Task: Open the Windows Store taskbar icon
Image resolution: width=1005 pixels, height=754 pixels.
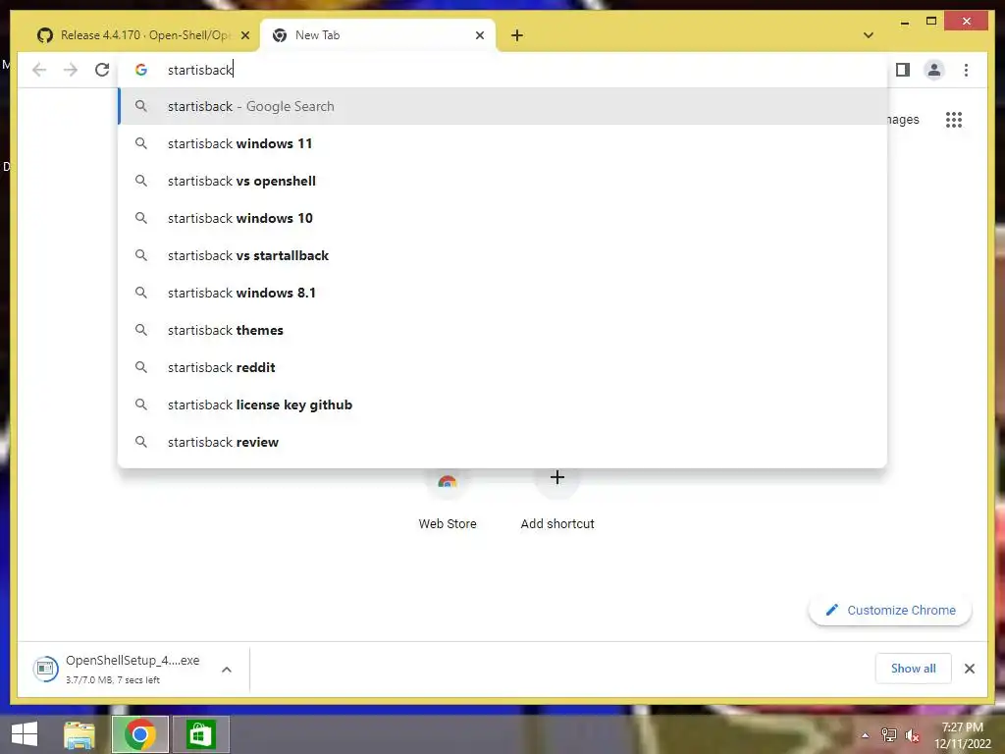Action: click(x=200, y=734)
